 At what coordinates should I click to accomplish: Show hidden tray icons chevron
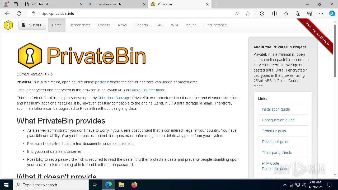point(285,185)
